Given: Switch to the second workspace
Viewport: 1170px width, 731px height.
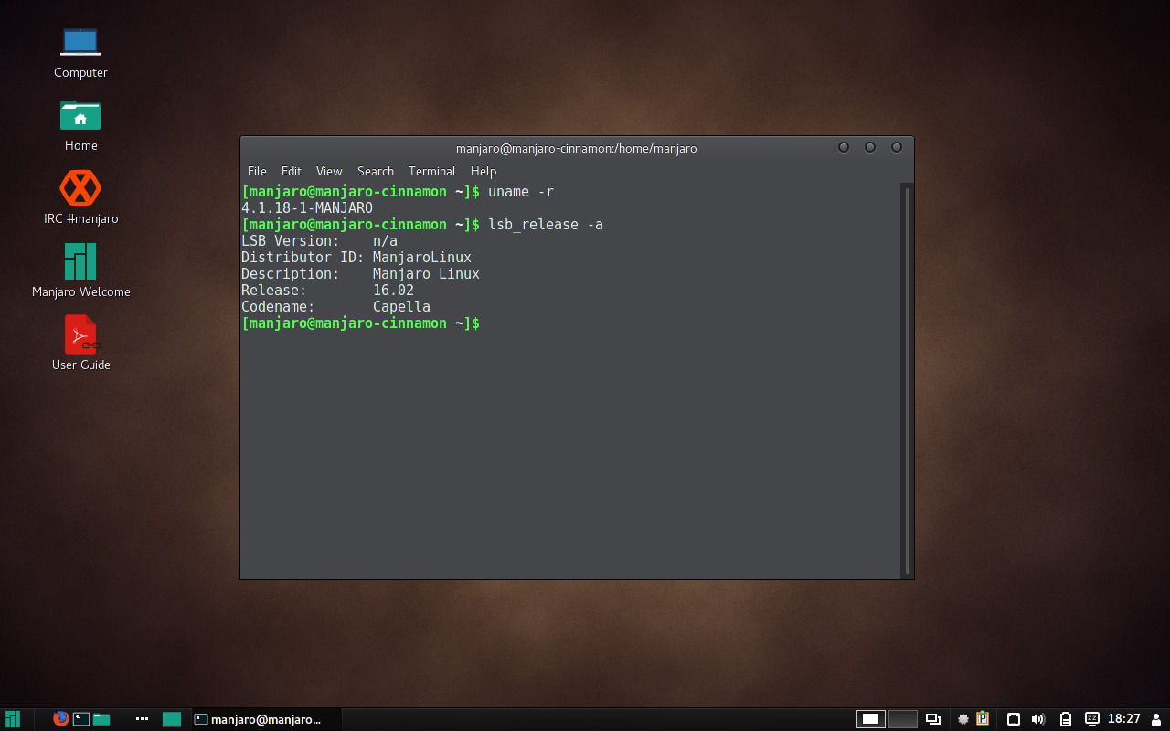Looking at the screenshot, I should pos(902,719).
